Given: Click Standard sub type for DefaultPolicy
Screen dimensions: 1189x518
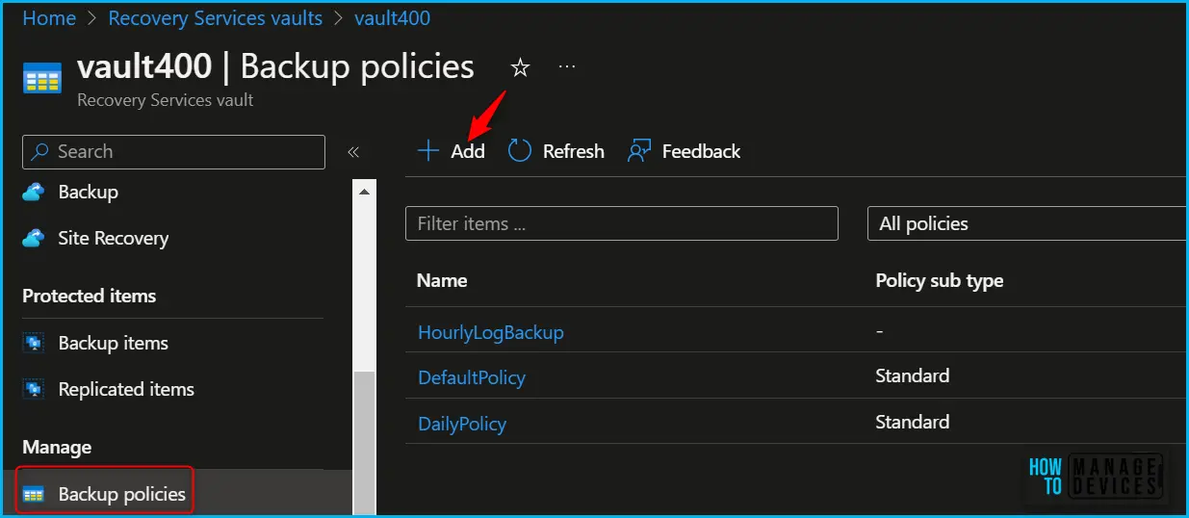Looking at the screenshot, I should [913, 376].
